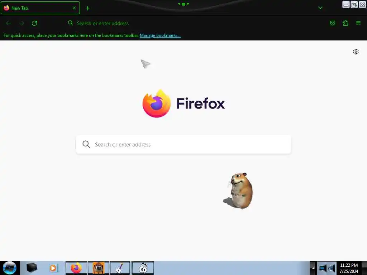Open the network tray icon
This screenshot has height=275, width=367.
[x=322, y=268]
